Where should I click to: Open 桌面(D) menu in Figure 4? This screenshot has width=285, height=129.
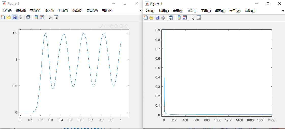(220, 11)
